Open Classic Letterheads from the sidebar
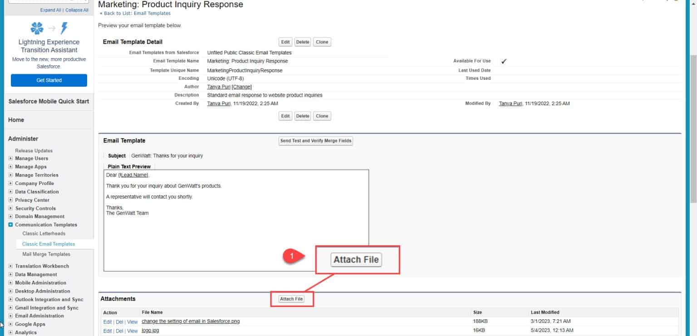This screenshot has width=697, height=336. [x=44, y=233]
